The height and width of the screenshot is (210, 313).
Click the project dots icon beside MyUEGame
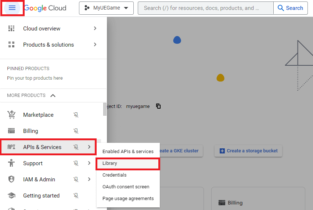point(87,8)
